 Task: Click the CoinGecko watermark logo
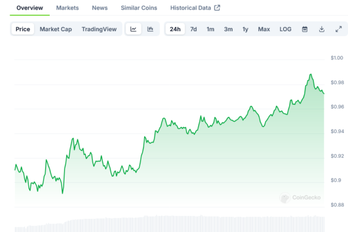[x=300, y=198]
